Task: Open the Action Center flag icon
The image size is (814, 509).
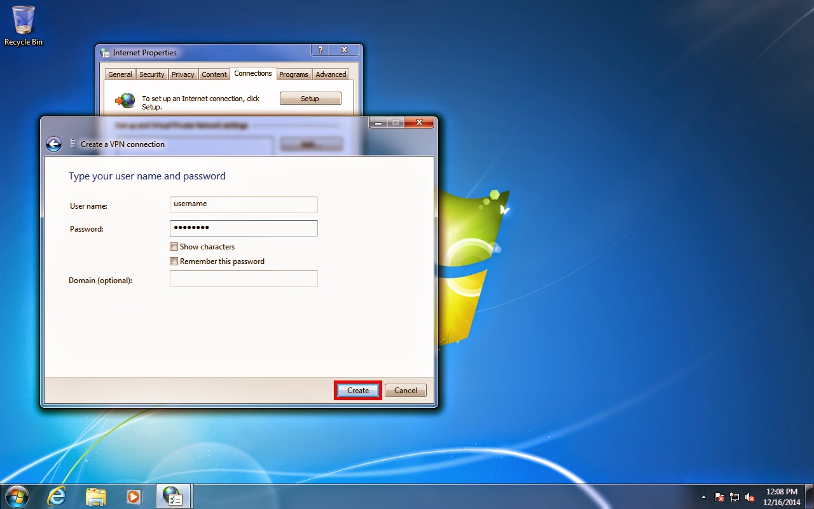Action: pyautogui.click(x=719, y=497)
